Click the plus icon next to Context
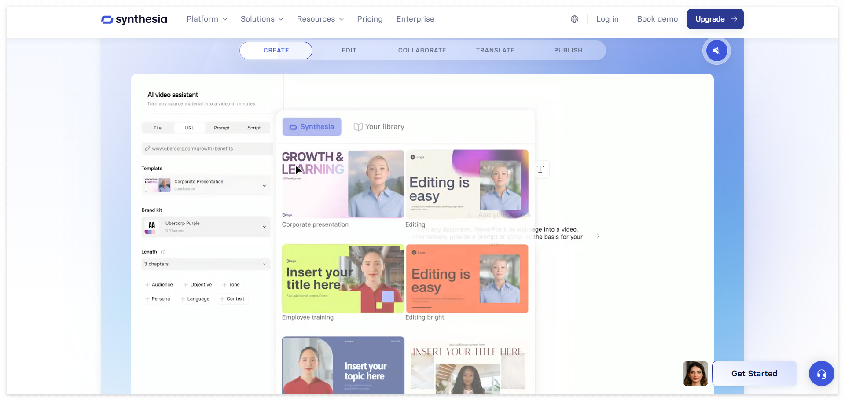Viewport: 845px width, 401px height. (222, 299)
